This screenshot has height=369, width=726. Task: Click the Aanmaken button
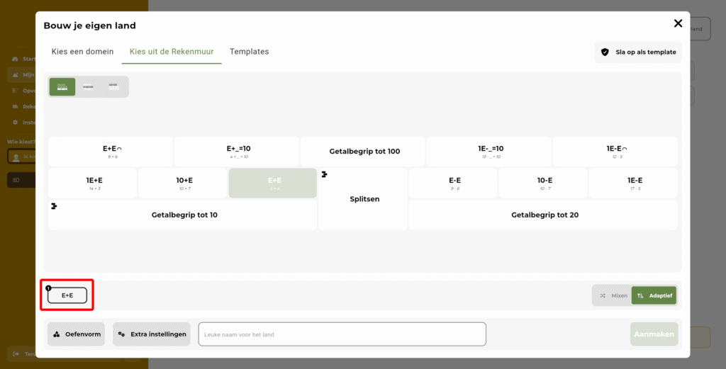coord(654,334)
